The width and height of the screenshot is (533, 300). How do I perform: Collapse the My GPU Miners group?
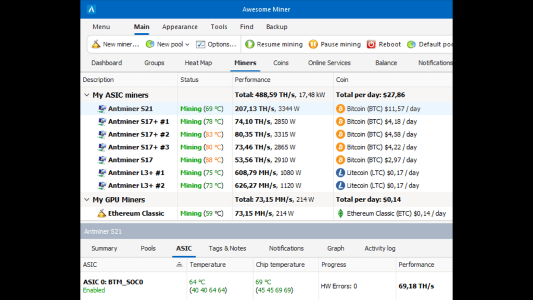[87, 199]
